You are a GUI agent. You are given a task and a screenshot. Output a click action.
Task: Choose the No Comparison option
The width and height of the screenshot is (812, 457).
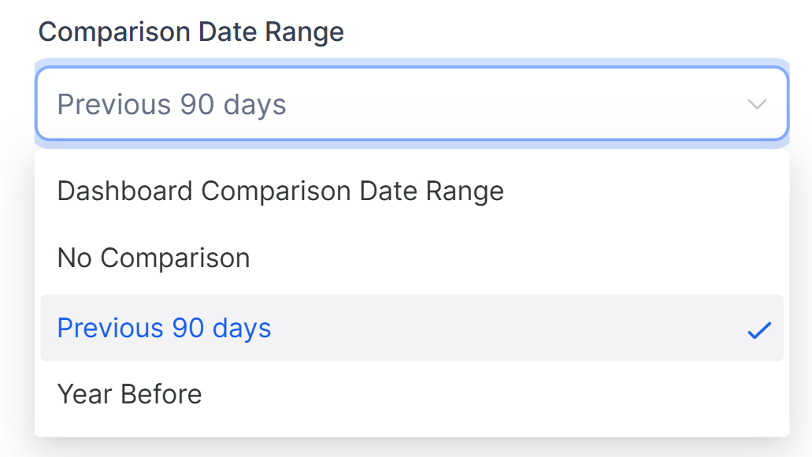click(154, 258)
